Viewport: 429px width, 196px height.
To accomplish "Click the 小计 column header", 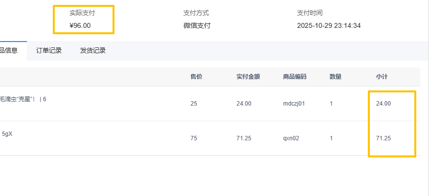I will pos(382,77).
